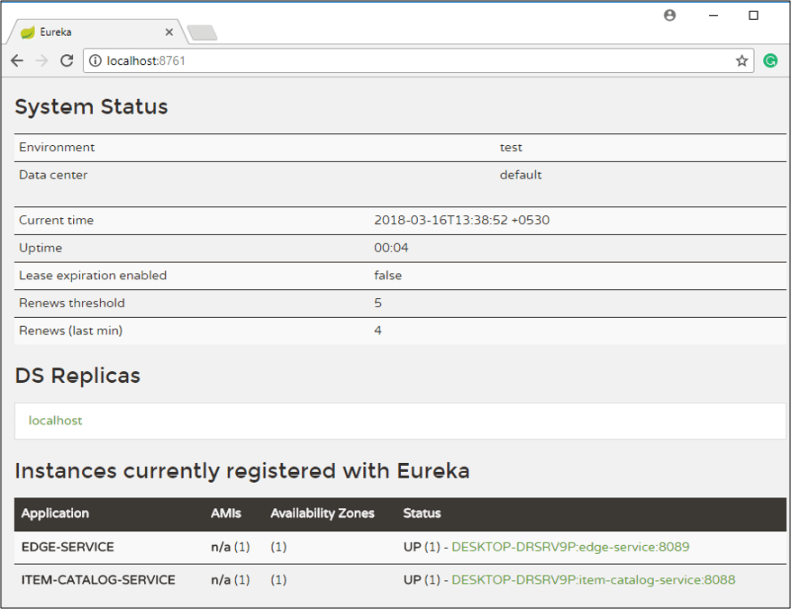This screenshot has width=791, height=609.
Task: Select the data center value 'default'
Action: click(x=521, y=175)
